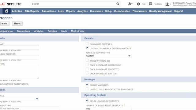Open the Feedback speech bubble icon
Viewport: 196px width, 110px height.
pyautogui.click(x=150, y=4)
